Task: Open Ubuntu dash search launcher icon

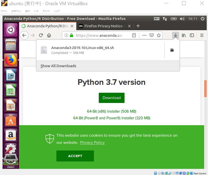Action: 11,30
